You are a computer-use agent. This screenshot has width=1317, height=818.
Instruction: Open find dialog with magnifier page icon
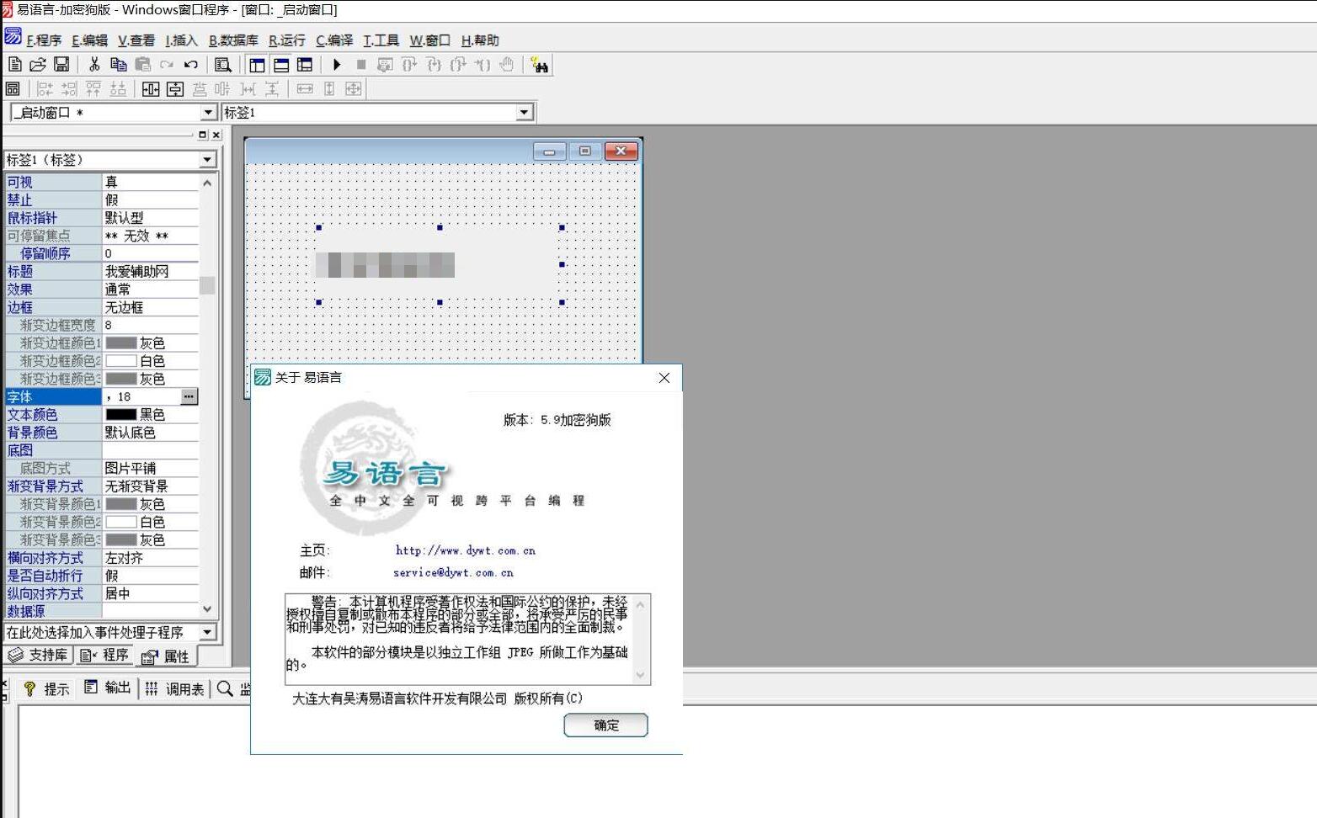pyautogui.click(x=223, y=64)
